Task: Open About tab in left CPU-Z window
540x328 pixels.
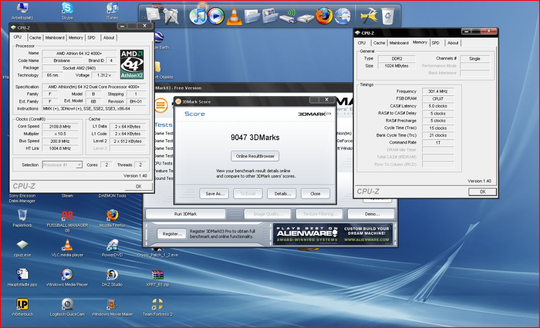Action: [109, 38]
